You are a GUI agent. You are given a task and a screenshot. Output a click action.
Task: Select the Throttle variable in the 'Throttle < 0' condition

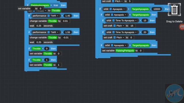point(37,49)
